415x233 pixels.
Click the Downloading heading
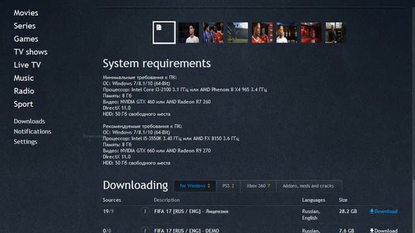(x=136, y=185)
